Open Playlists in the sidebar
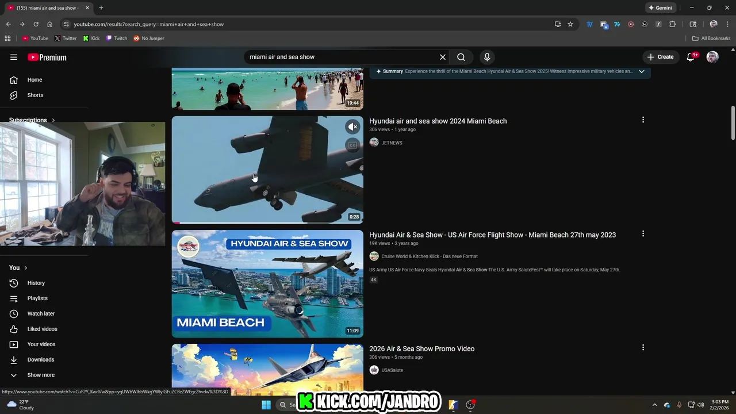The width and height of the screenshot is (736, 414). tap(37, 298)
